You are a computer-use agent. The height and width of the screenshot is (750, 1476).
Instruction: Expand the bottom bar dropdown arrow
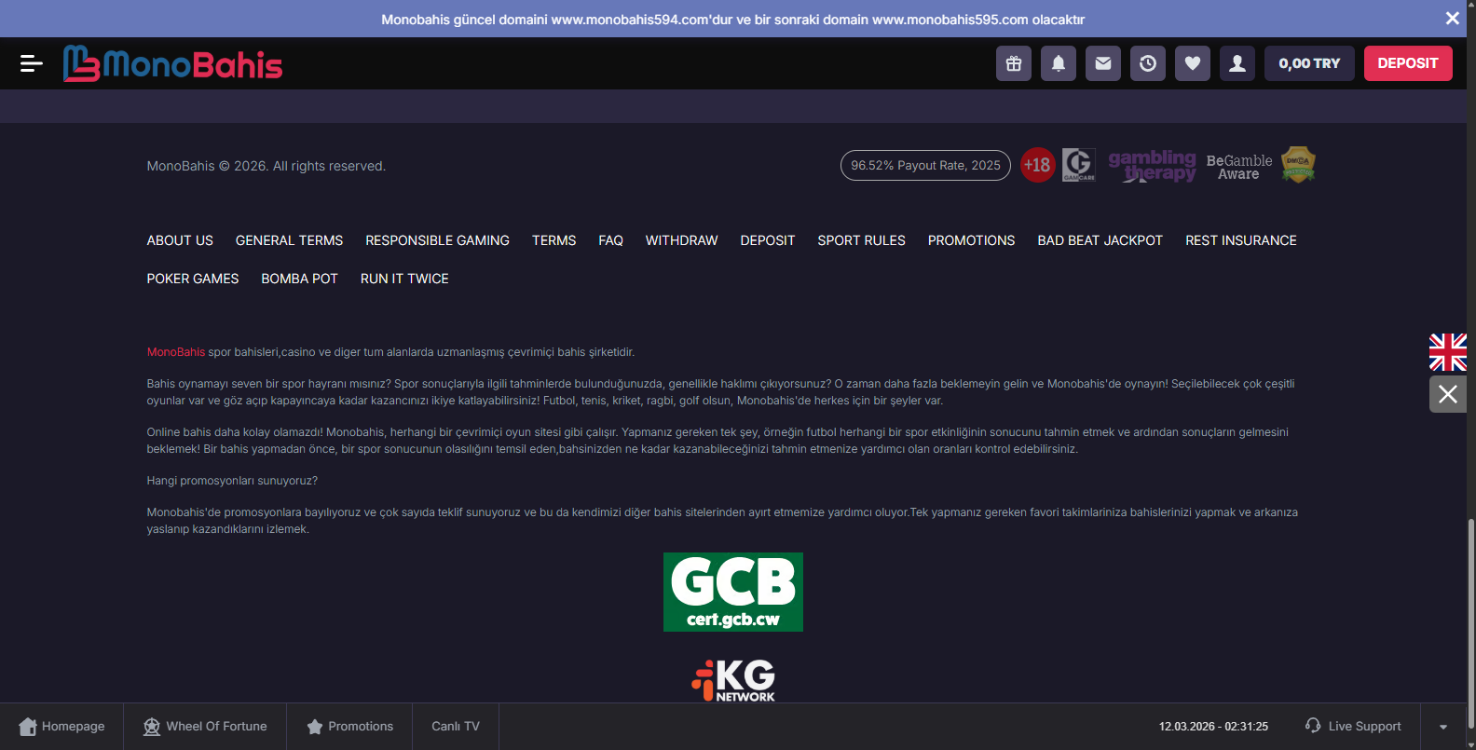(x=1443, y=727)
